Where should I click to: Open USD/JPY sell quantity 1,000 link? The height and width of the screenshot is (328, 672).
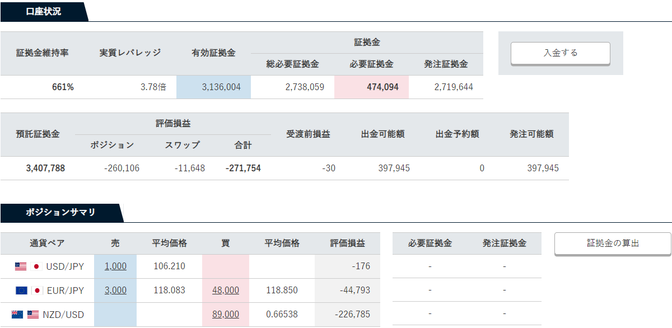[x=115, y=266]
